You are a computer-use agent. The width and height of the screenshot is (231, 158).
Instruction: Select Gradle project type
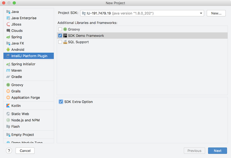[29, 77]
